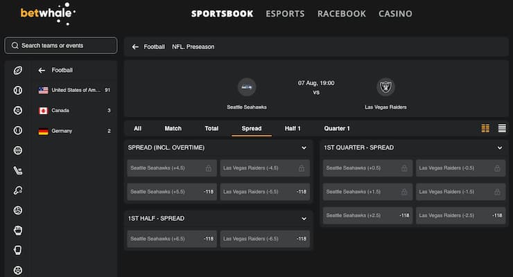The width and height of the screenshot is (513, 277).
Task: Click lock icon on Las Vegas Raiders (-1.5)
Action: (497, 192)
